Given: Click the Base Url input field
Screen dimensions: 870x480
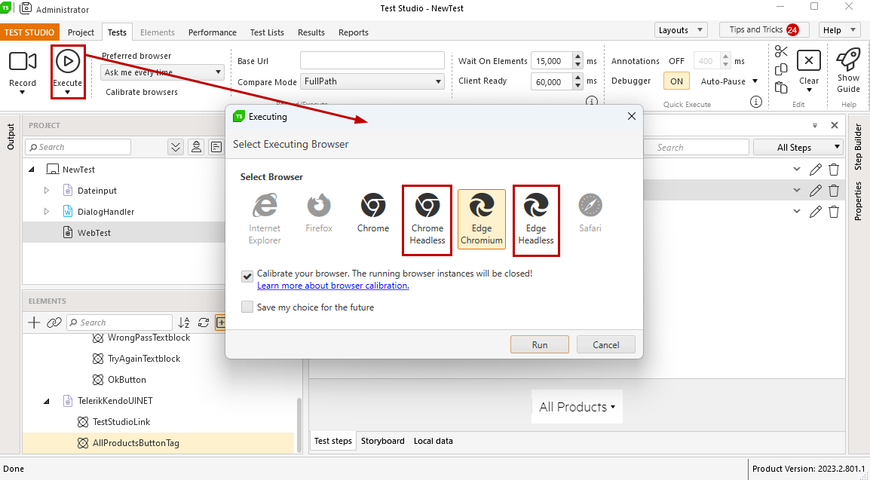Looking at the screenshot, I should tap(372, 60).
